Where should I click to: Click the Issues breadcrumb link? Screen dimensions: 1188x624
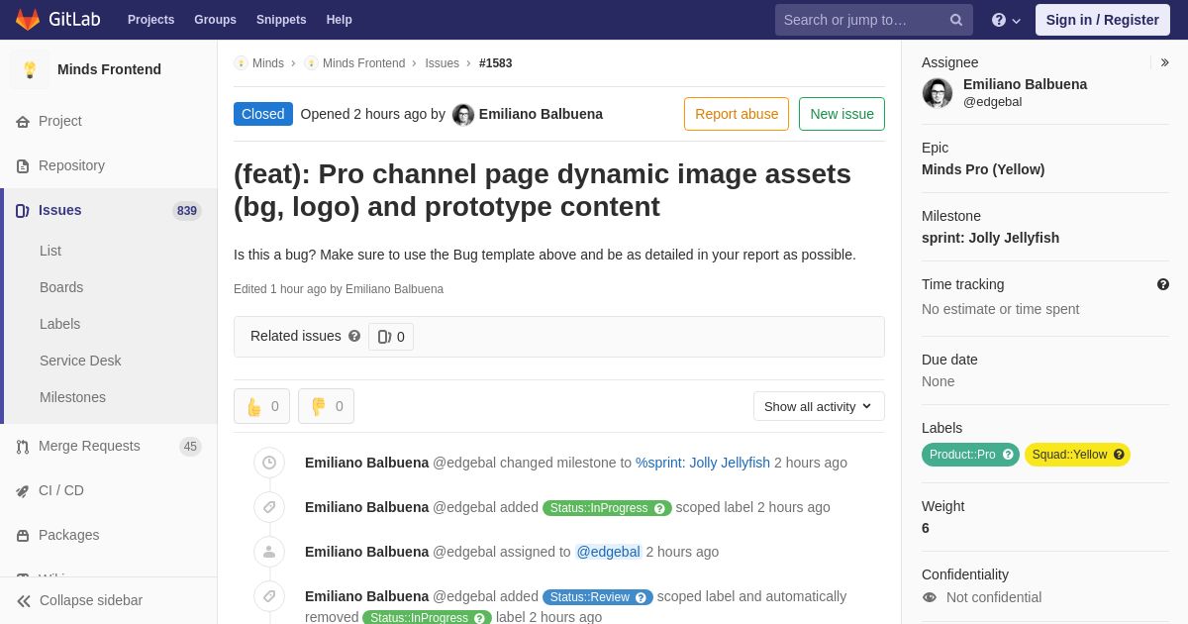(442, 63)
